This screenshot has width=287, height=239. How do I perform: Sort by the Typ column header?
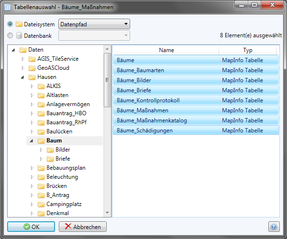tap(247, 50)
